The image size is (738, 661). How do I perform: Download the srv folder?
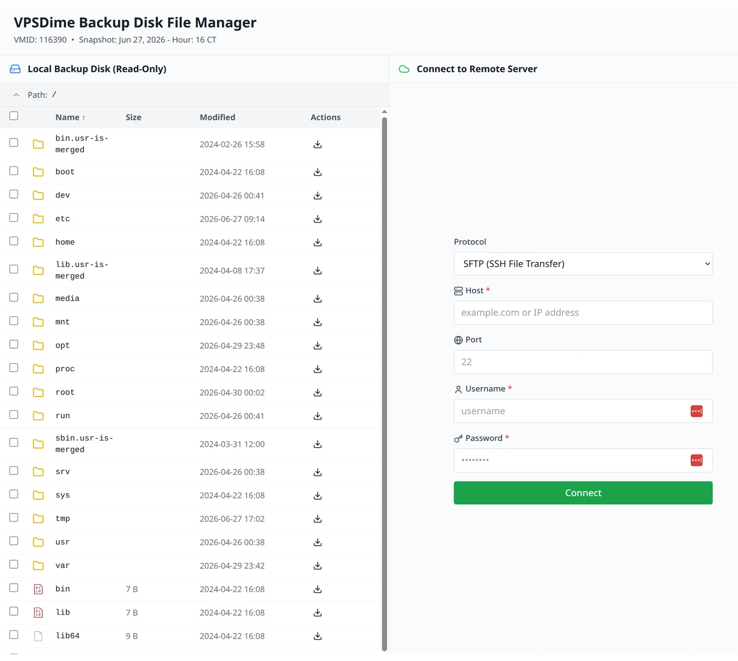click(x=317, y=472)
